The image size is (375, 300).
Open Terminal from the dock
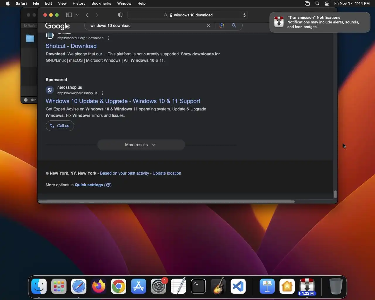point(198,286)
